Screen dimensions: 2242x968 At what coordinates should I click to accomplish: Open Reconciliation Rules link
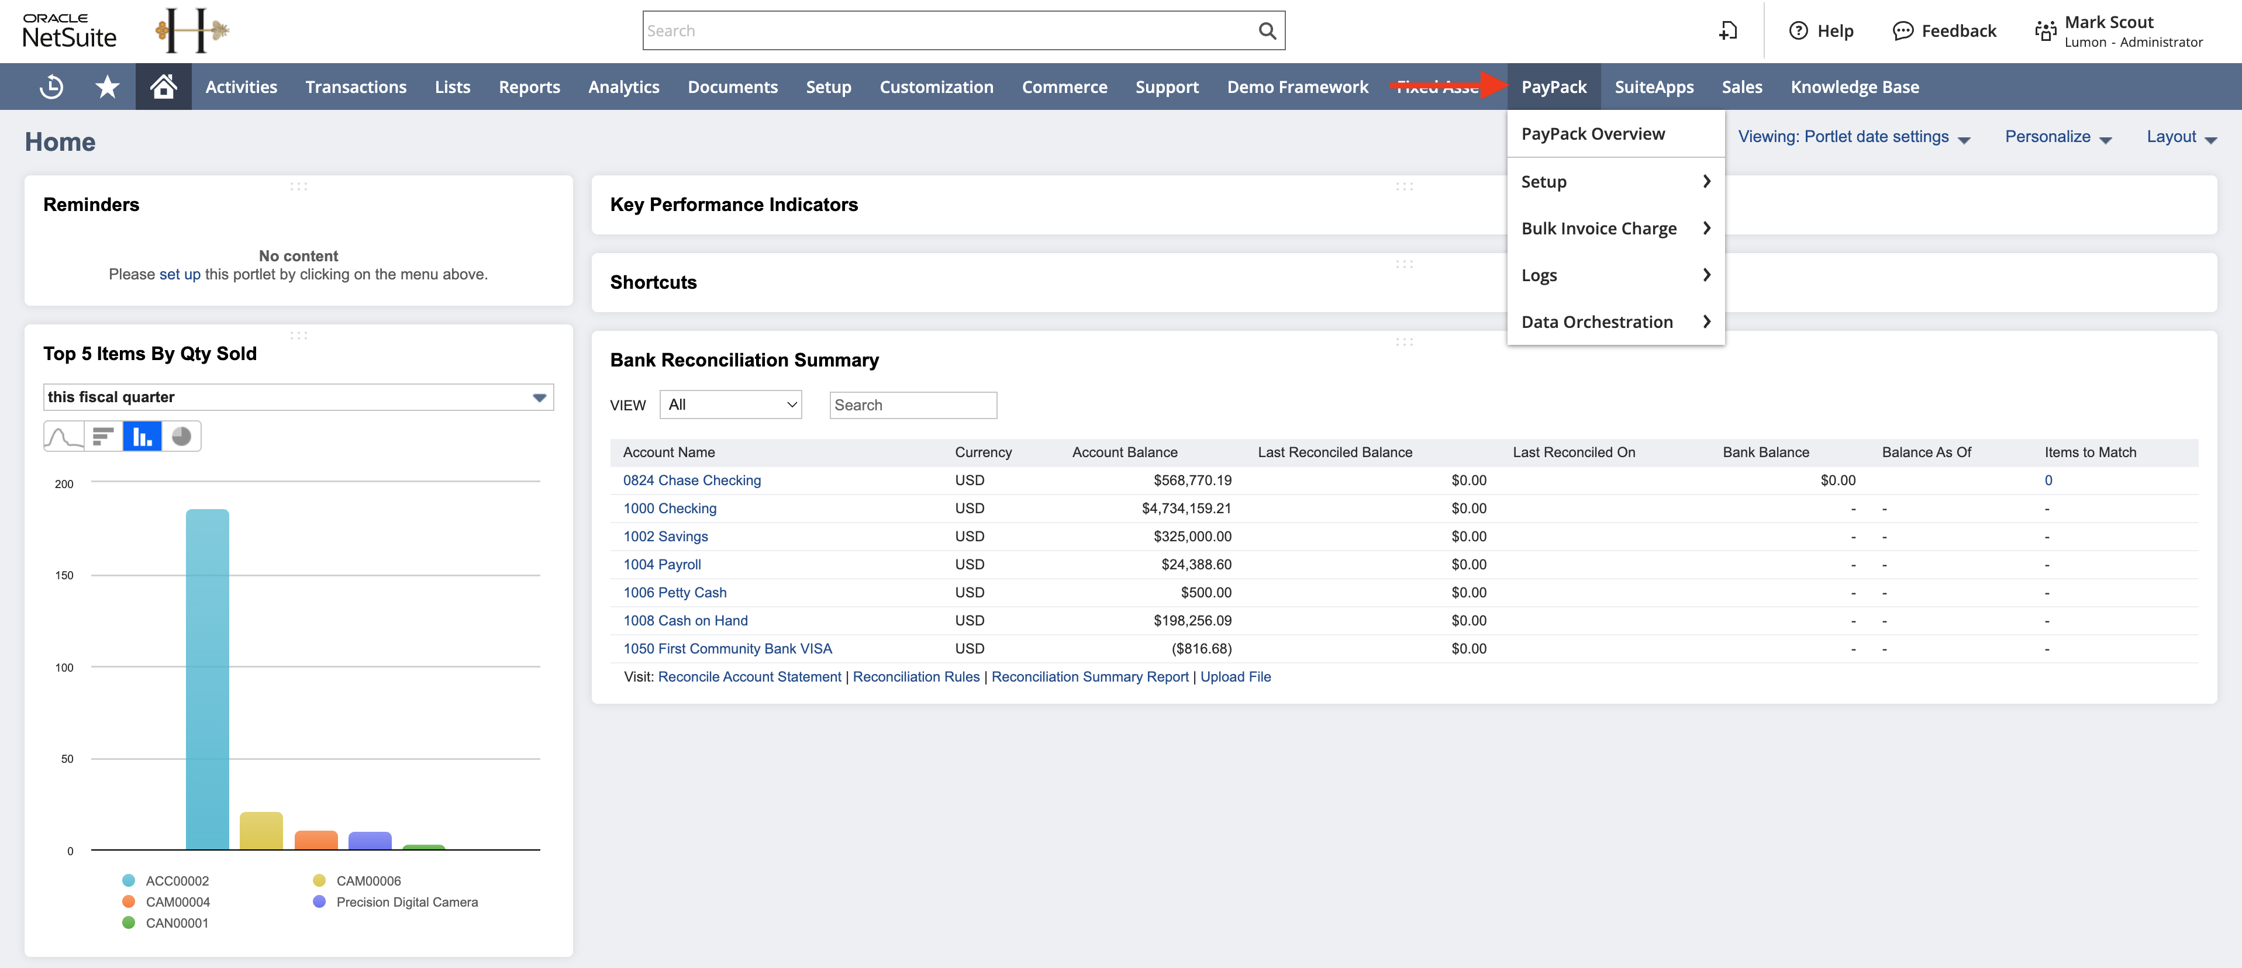[x=916, y=677]
